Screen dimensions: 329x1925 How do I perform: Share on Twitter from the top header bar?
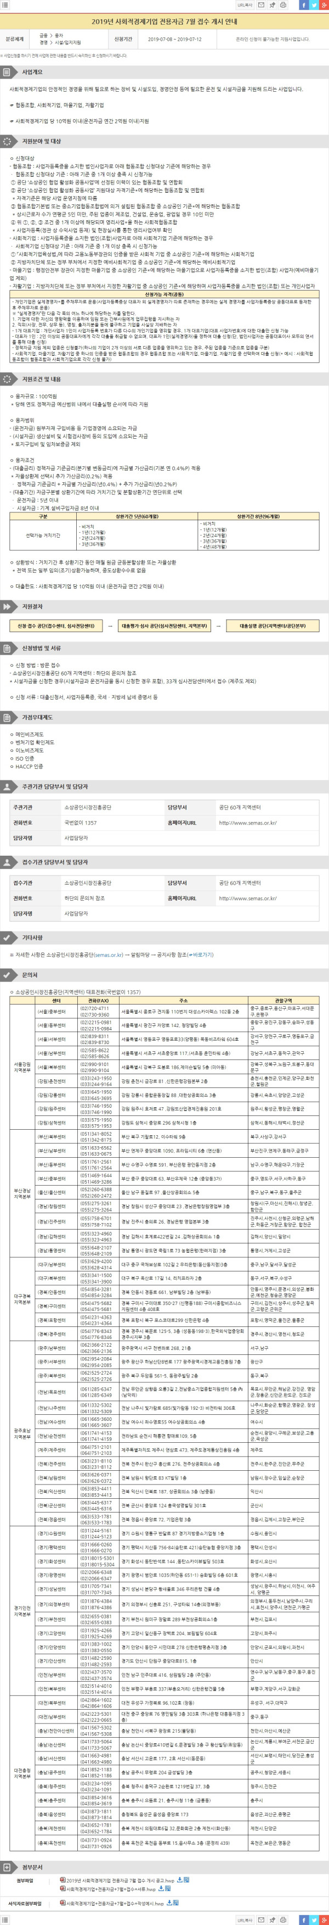coord(313,5)
